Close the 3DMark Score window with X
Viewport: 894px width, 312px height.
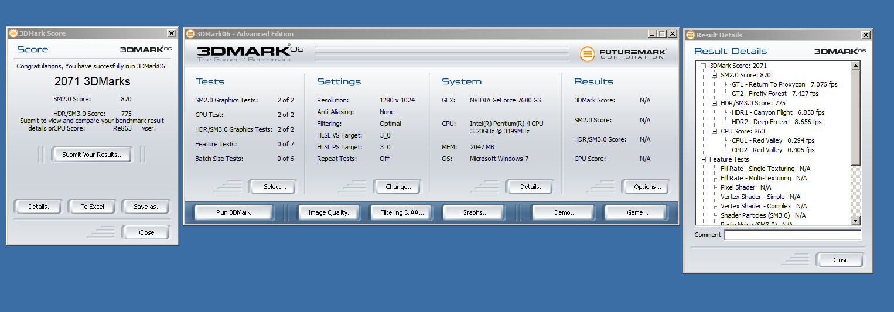pyautogui.click(x=172, y=33)
